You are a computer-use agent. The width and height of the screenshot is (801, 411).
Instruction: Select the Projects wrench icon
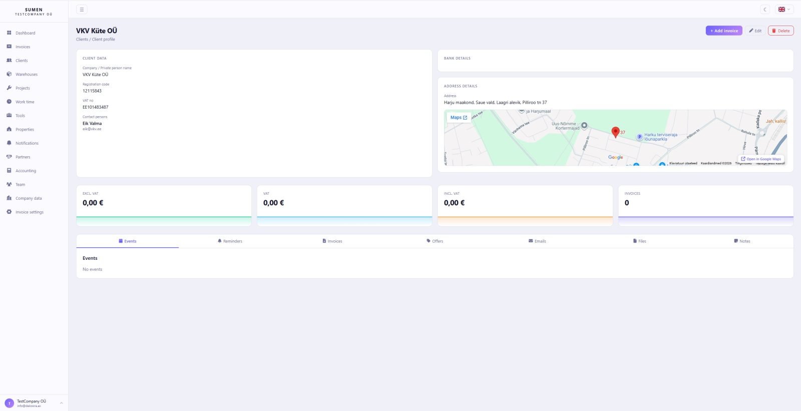click(9, 88)
